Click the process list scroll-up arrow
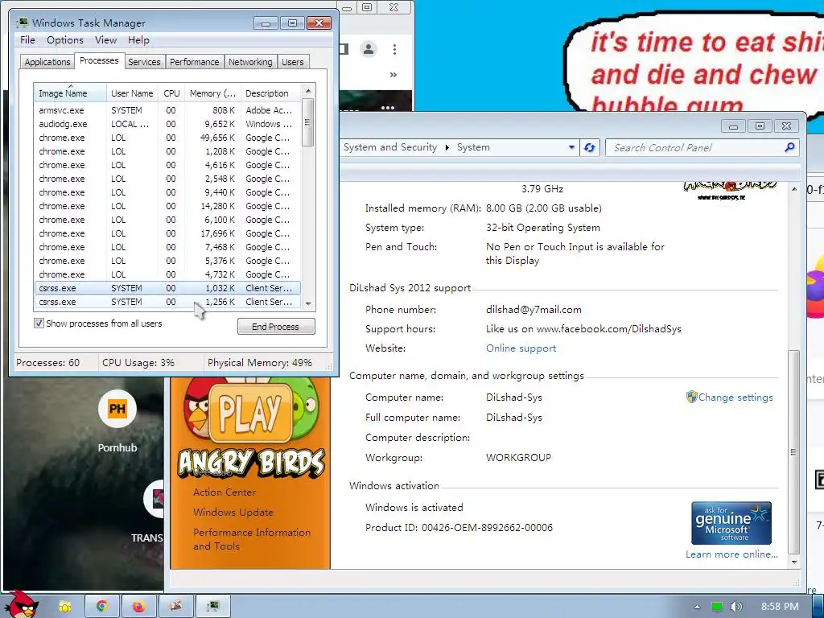This screenshot has height=618, width=824. (x=308, y=91)
